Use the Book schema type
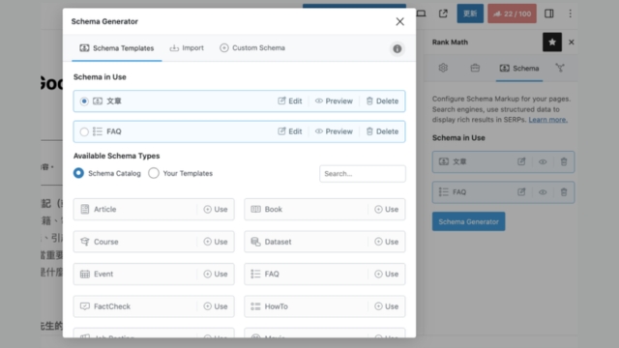The width and height of the screenshot is (619, 348). pyautogui.click(x=387, y=209)
